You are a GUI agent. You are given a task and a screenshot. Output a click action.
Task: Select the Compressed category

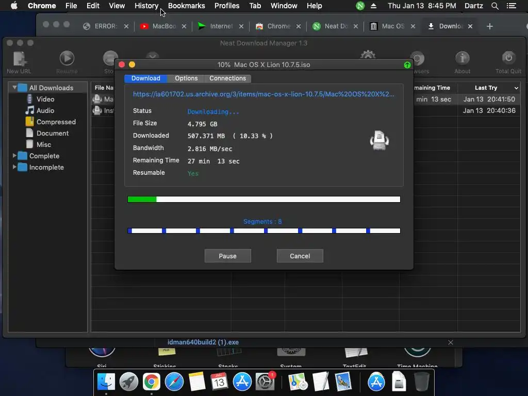(x=56, y=122)
